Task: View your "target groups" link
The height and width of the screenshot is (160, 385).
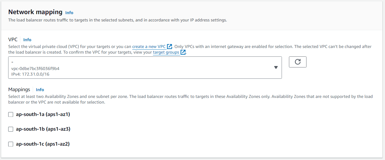Action: coord(166,52)
